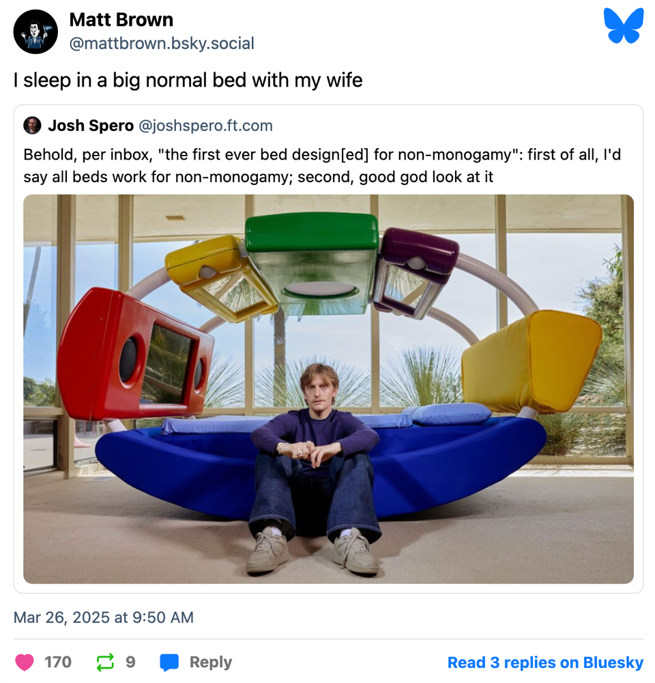
Task: Click the post text about normal bed
Action: click(x=188, y=81)
